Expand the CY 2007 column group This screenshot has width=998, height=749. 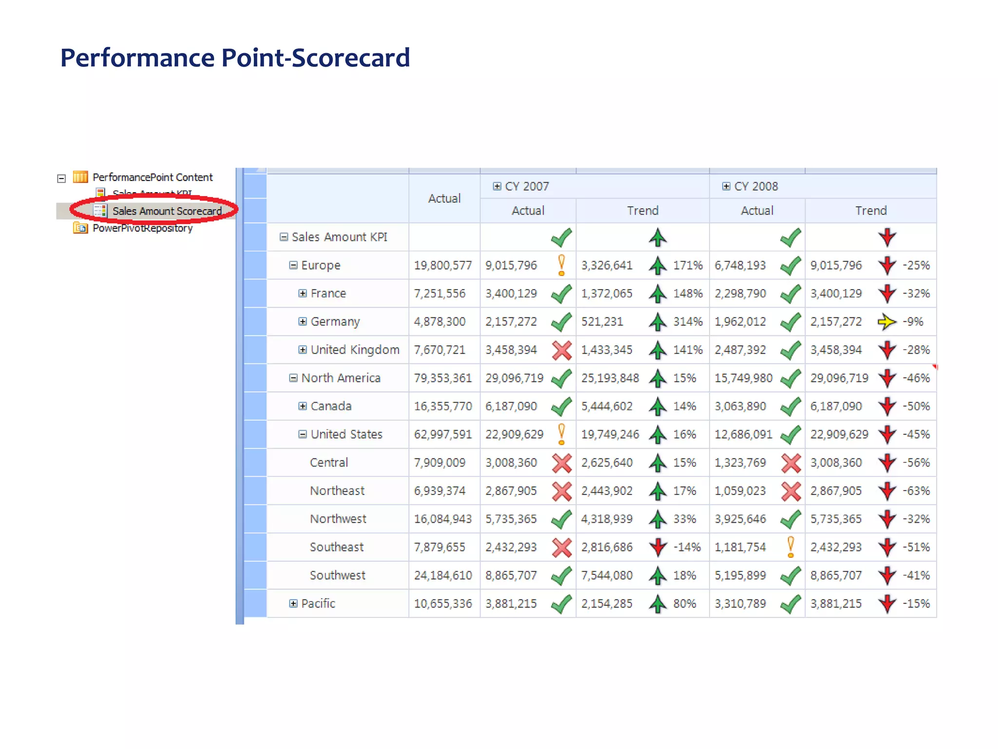pos(497,186)
